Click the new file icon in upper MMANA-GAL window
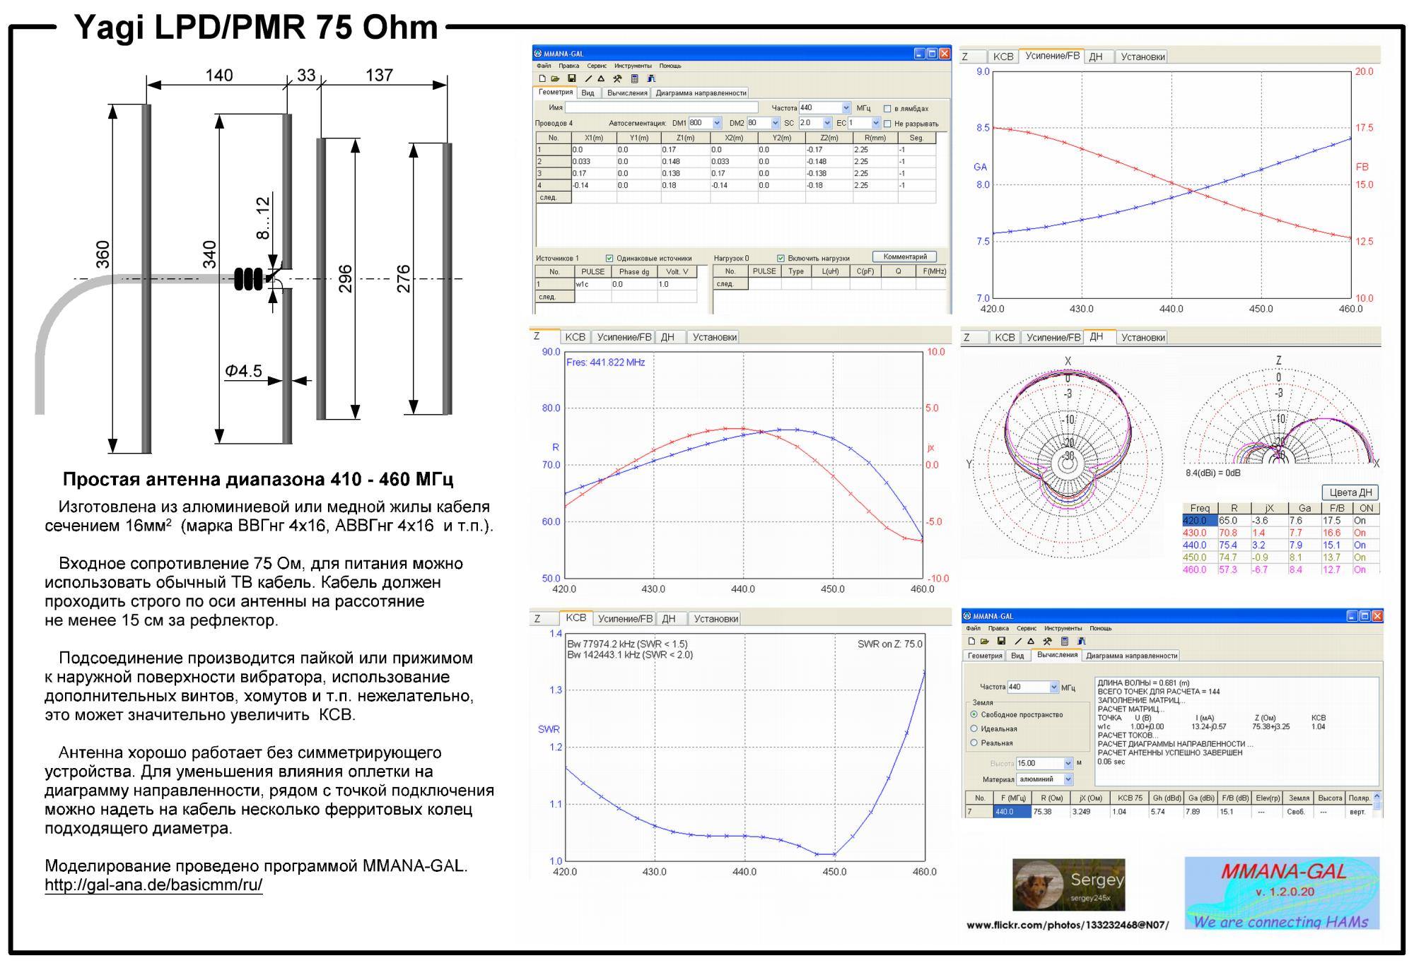The width and height of the screenshot is (1414, 963). [x=542, y=78]
